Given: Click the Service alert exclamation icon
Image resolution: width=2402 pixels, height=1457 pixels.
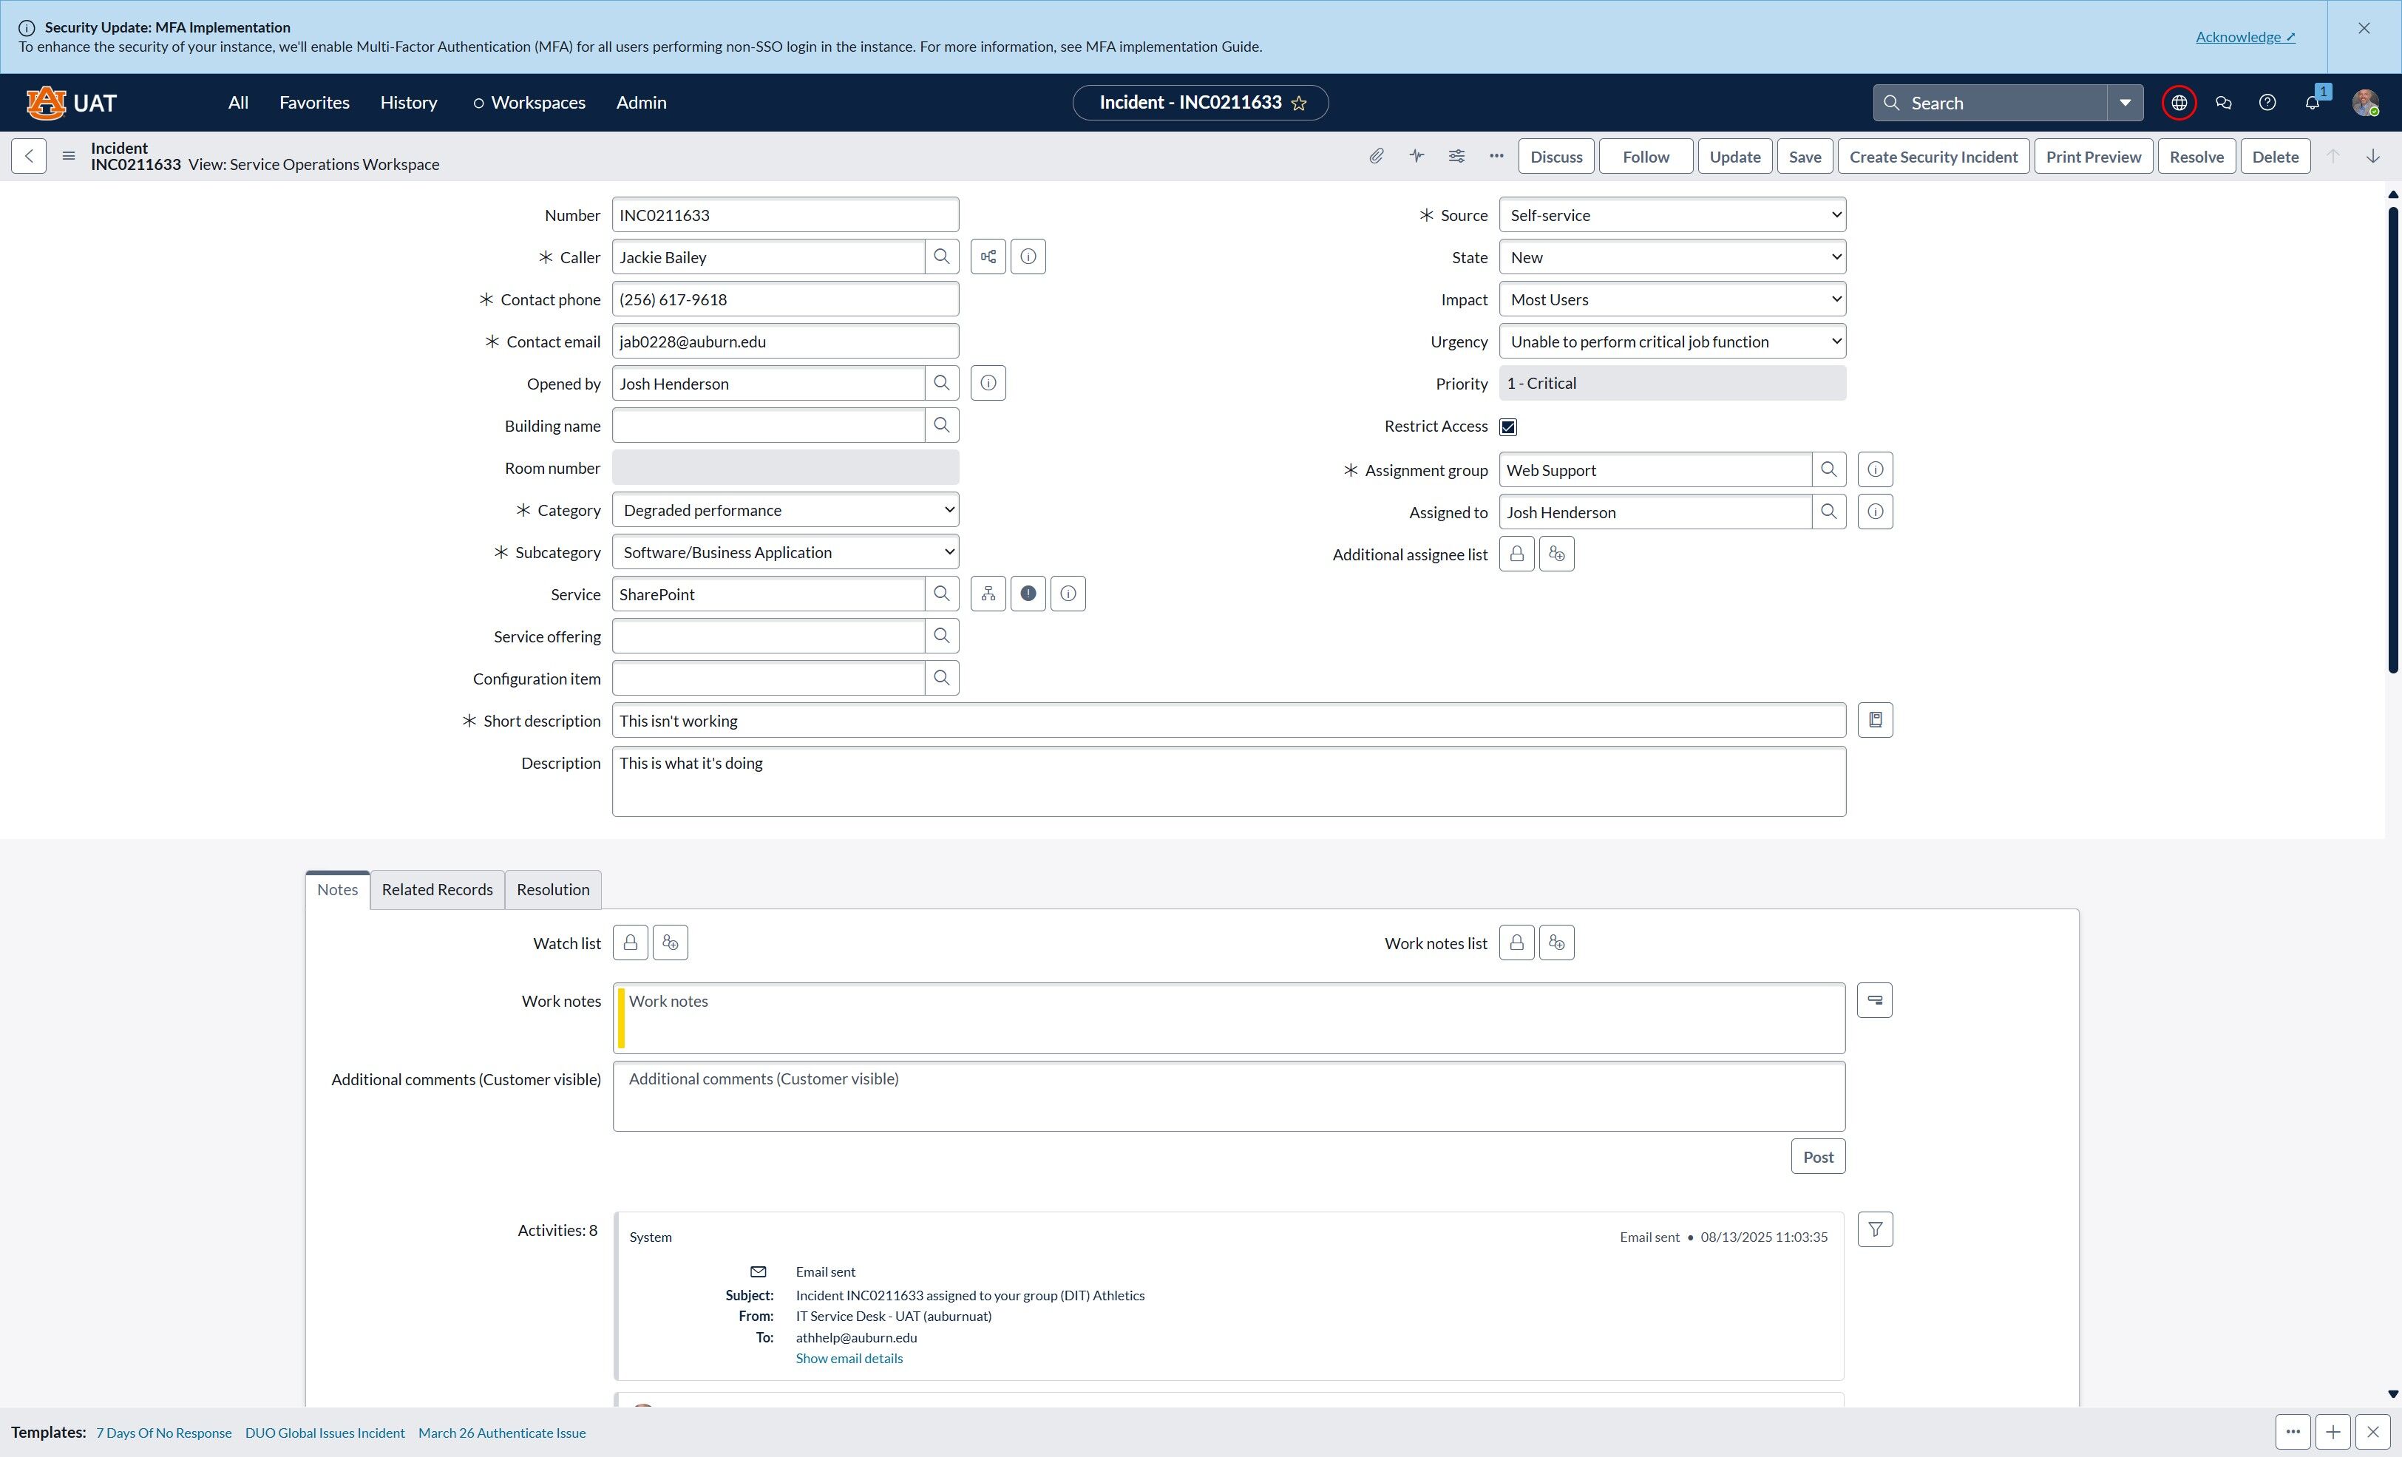Looking at the screenshot, I should pos(1028,594).
